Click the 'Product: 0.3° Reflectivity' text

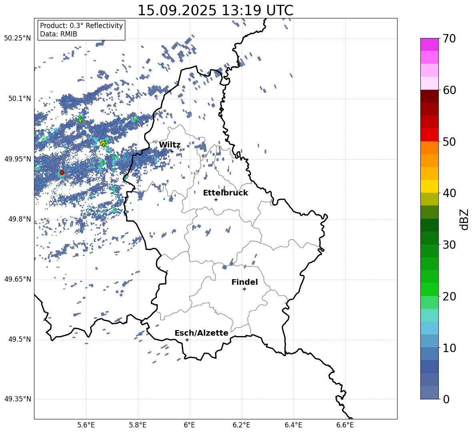[81, 26]
